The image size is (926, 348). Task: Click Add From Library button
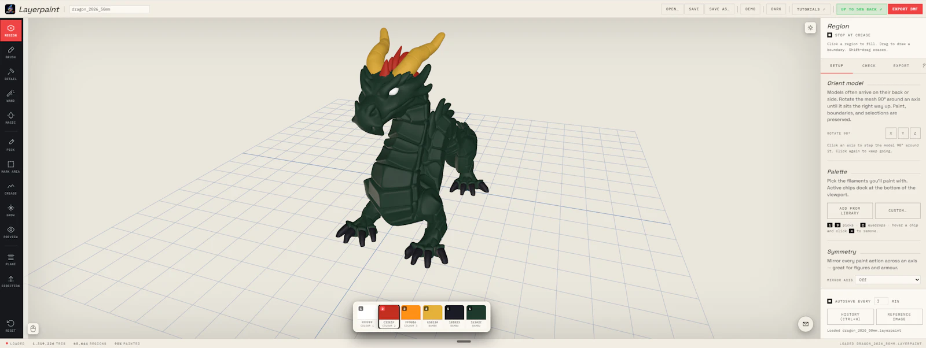[x=850, y=210]
